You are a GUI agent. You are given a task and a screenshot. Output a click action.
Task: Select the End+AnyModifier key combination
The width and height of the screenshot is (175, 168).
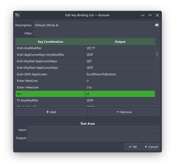click(x=50, y=48)
